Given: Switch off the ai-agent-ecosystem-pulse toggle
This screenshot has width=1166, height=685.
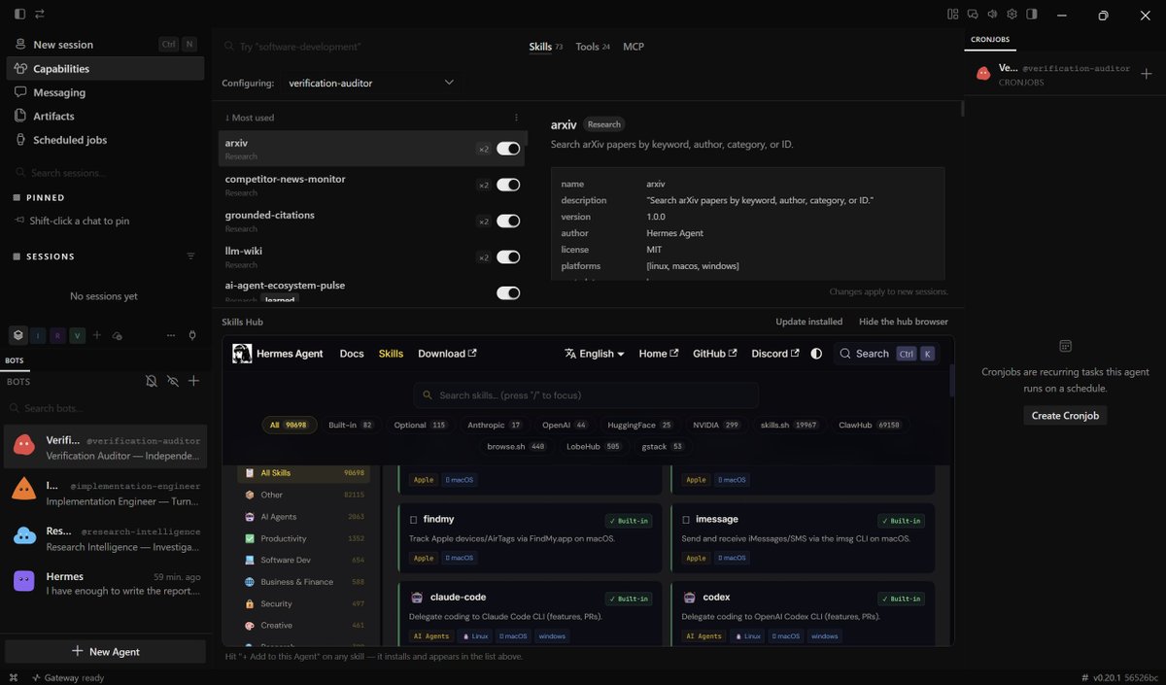Looking at the screenshot, I should [508, 292].
